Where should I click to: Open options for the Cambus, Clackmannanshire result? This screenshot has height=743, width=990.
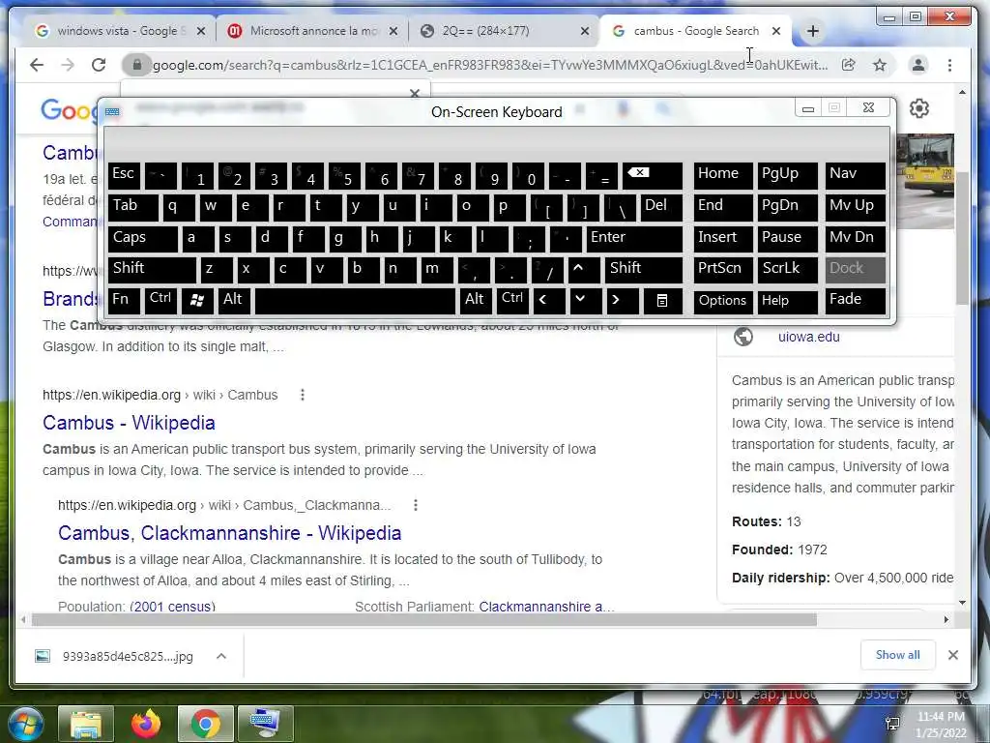pos(416,505)
